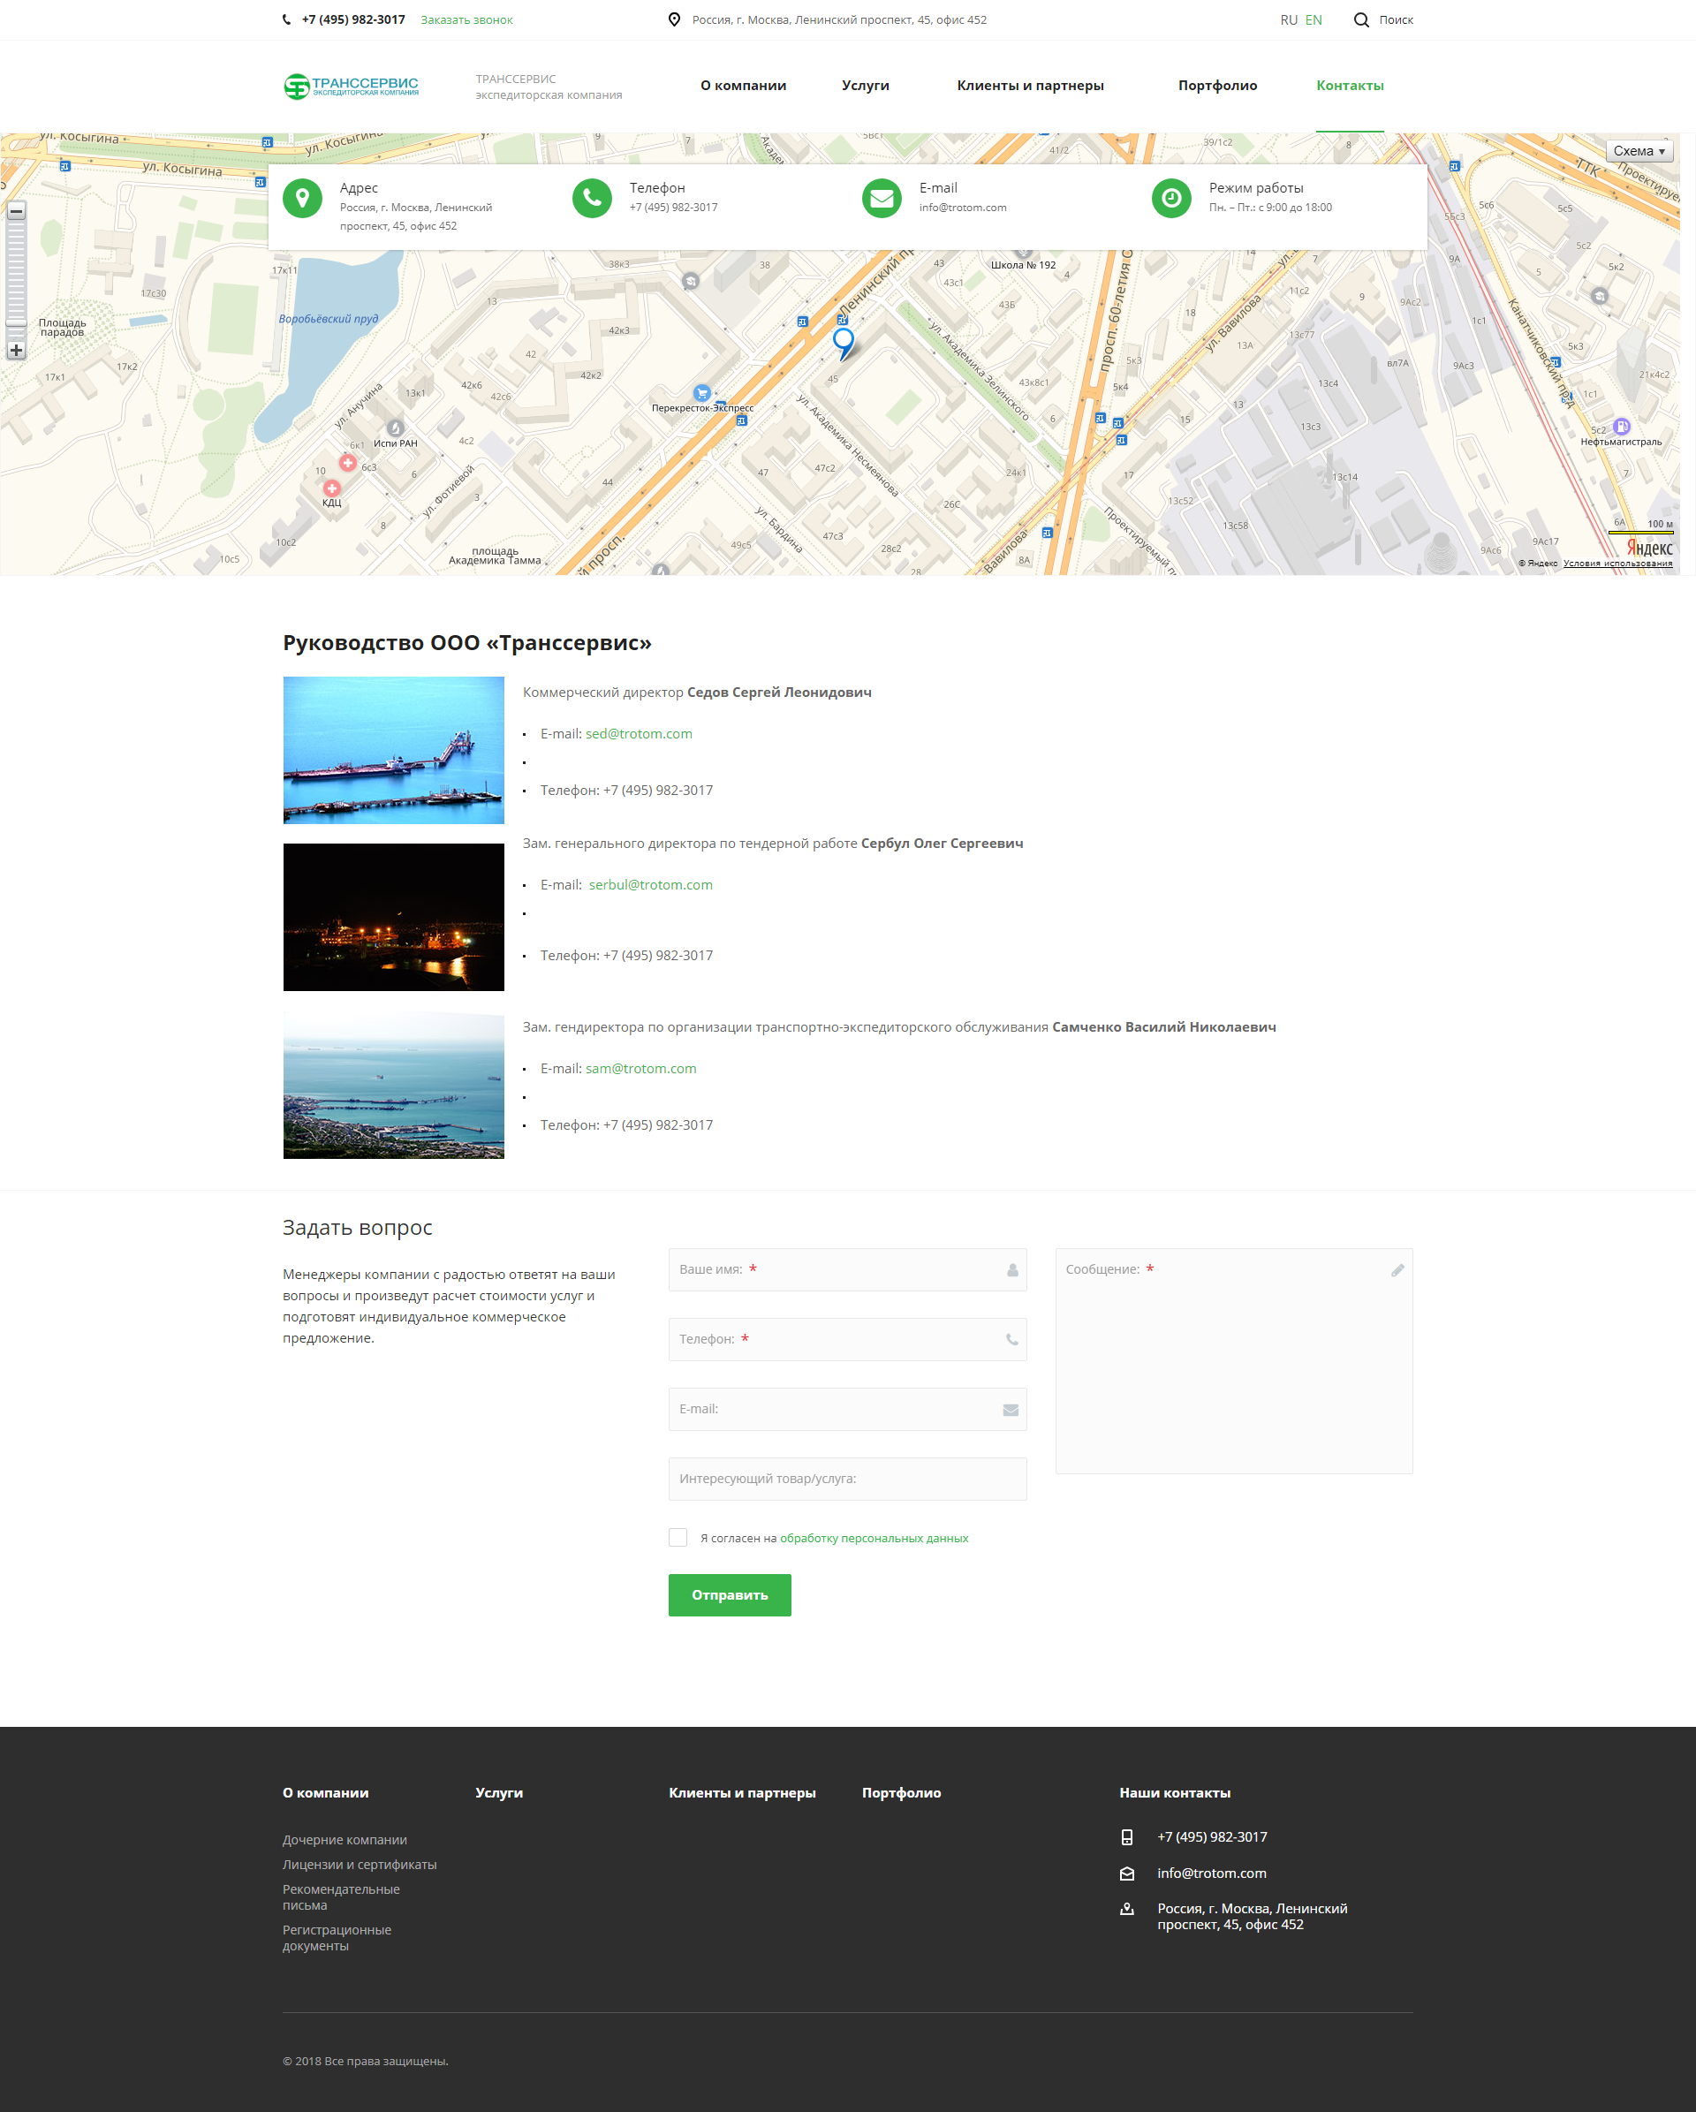
Task: Click the pencil icon in message box
Action: 1397,1269
